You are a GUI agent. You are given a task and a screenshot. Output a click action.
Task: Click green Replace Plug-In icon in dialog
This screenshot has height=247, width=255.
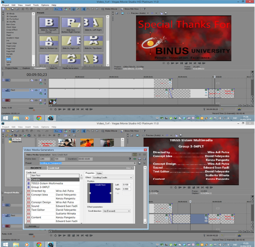coord(135,159)
